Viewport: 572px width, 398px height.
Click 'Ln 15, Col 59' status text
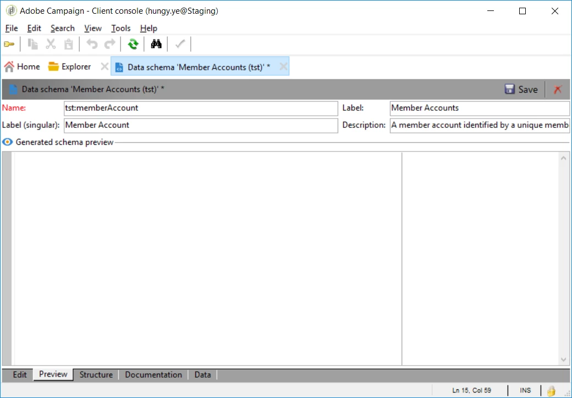click(x=471, y=390)
